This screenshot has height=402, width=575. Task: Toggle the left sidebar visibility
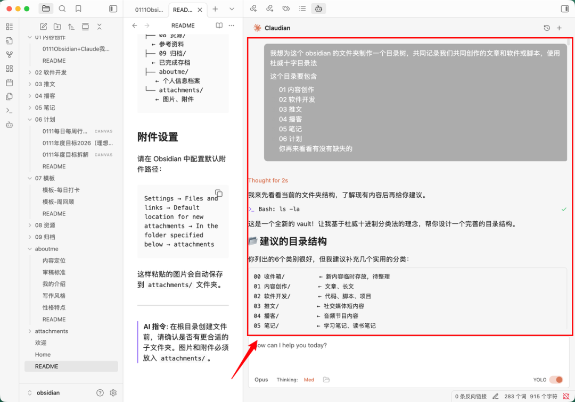pos(112,9)
